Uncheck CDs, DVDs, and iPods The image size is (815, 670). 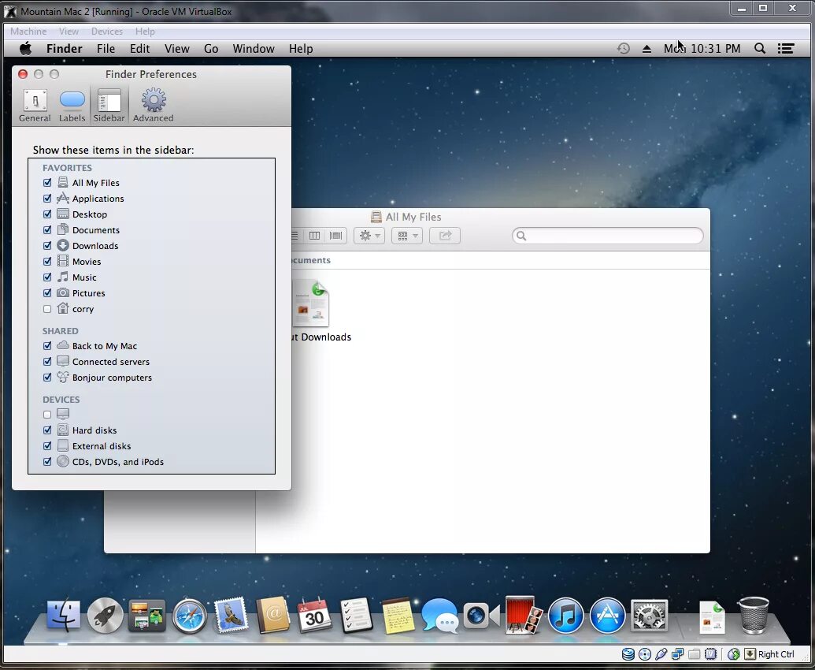(47, 462)
